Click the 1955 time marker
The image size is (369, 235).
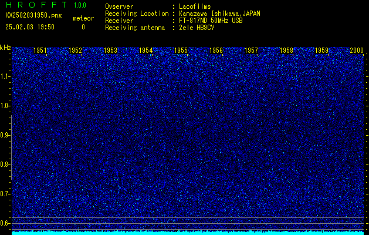pos(181,50)
